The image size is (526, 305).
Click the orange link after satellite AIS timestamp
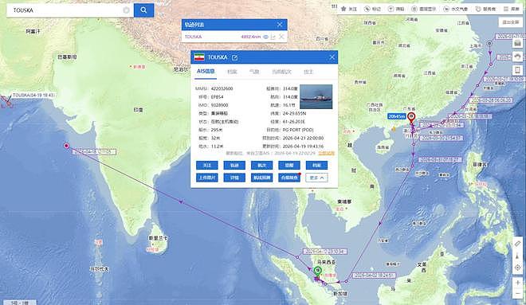(327, 153)
